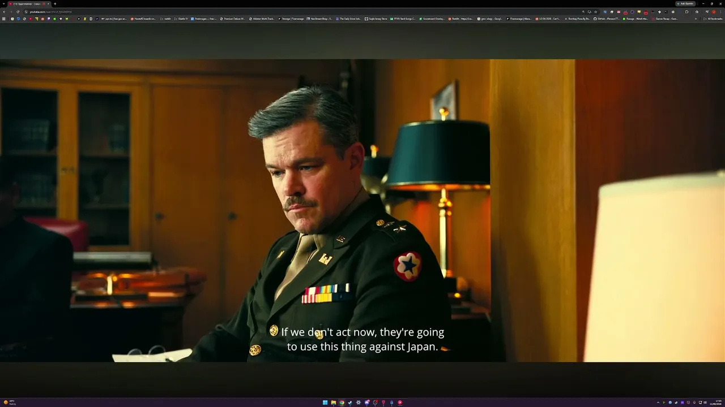Open the Bombay Pizza bookmark

(578, 19)
